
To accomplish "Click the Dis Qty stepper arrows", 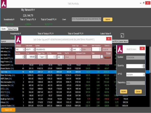I will pyautogui.click(x=56, y=57).
